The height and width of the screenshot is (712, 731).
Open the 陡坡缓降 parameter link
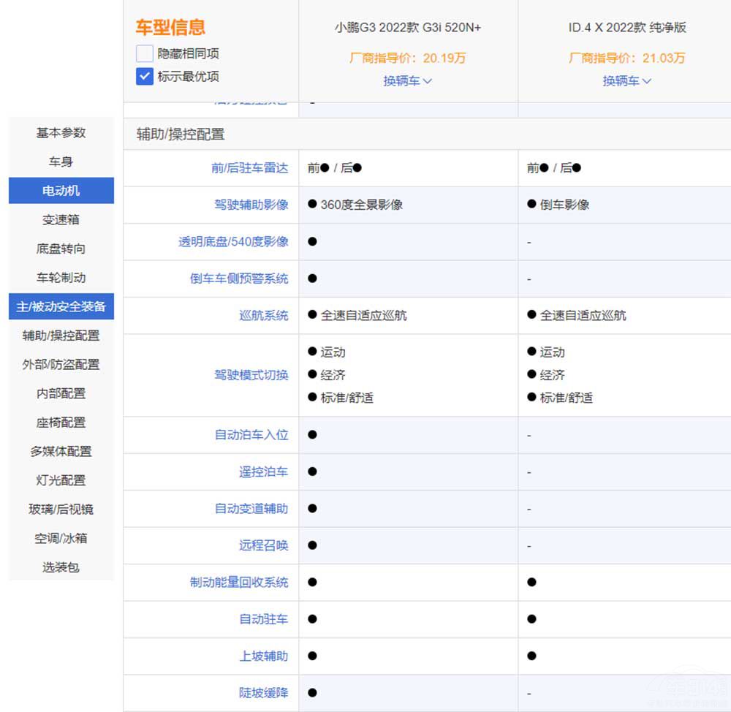pyautogui.click(x=263, y=692)
